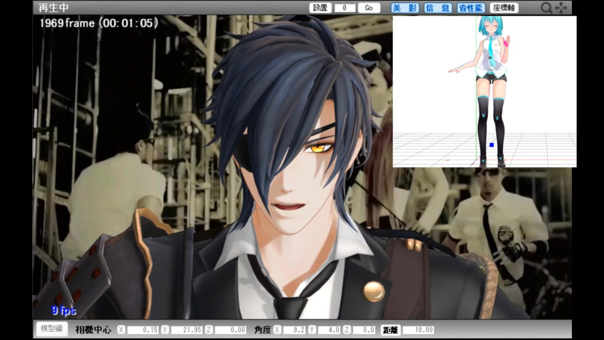
Task: Click the 1969 frame counter text
Action: (99, 23)
